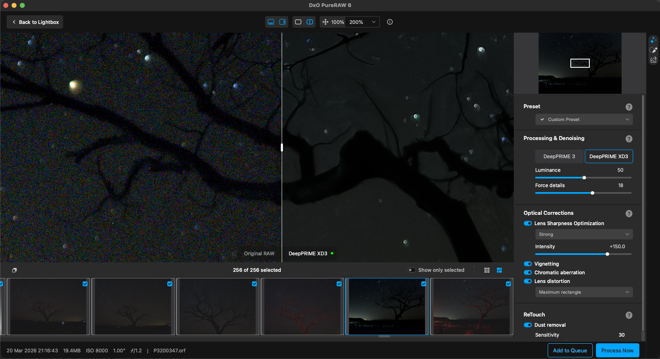Click the split view divider handle

282,147
